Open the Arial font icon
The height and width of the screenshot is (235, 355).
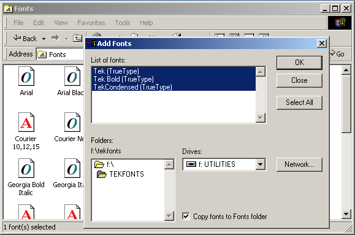click(x=26, y=76)
